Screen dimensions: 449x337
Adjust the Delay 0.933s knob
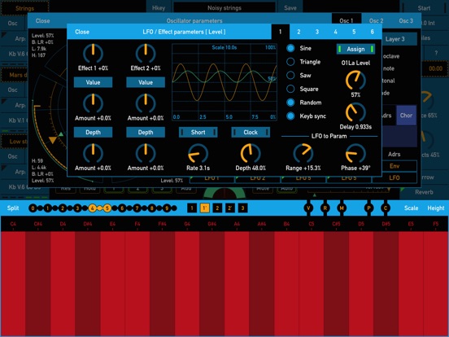(355, 112)
